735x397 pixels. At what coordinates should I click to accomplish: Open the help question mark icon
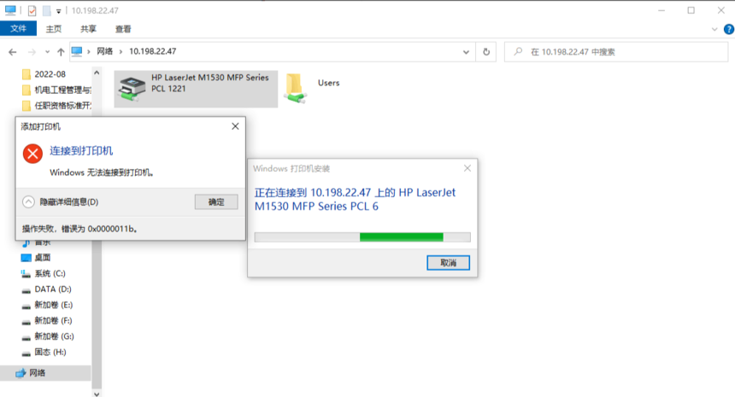tap(728, 29)
